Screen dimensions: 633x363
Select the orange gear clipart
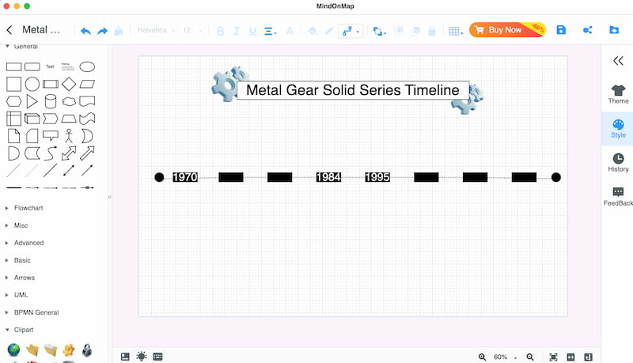click(x=69, y=350)
